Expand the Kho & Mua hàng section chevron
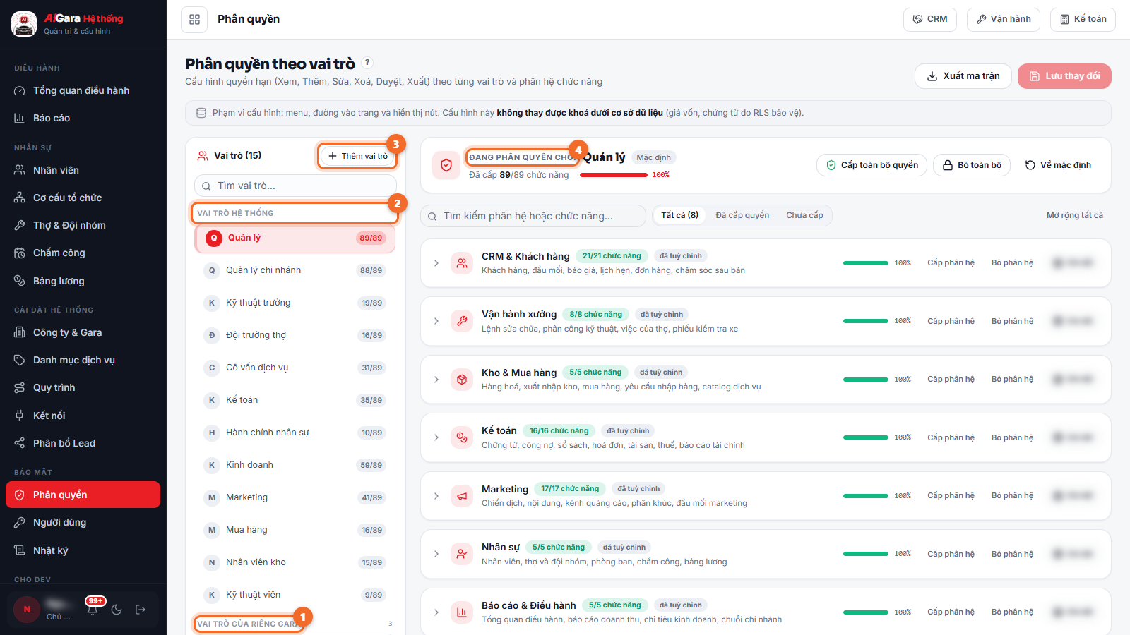1130x635 pixels. 436,380
